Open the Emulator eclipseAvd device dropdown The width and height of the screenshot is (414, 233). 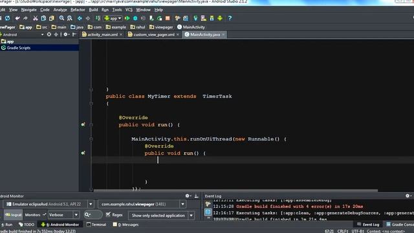click(91, 204)
